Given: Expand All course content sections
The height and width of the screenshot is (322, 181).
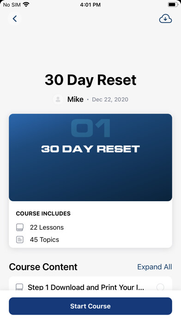Looking at the screenshot, I should tap(155, 267).
